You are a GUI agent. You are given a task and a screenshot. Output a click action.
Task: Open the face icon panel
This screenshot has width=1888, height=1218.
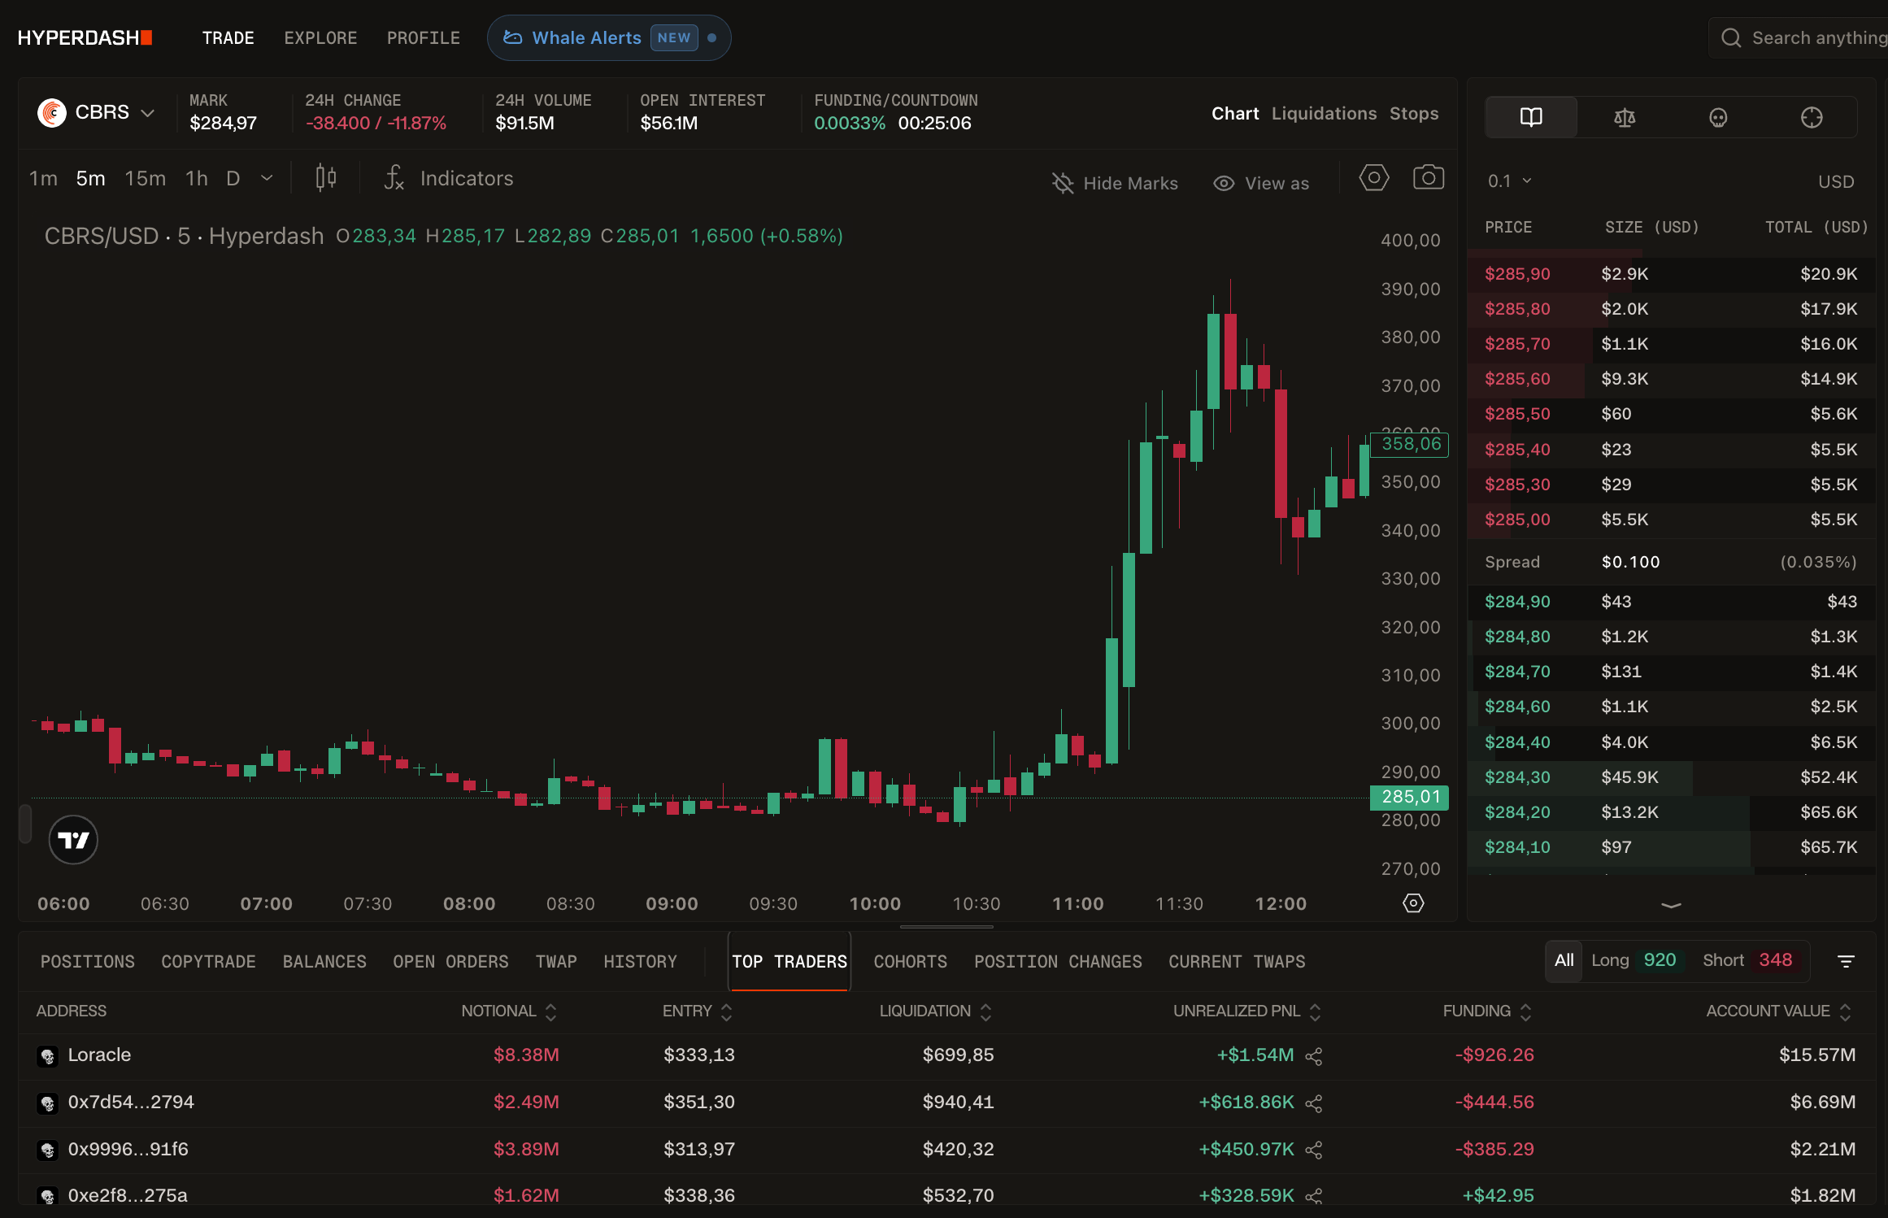[x=1717, y=118]
